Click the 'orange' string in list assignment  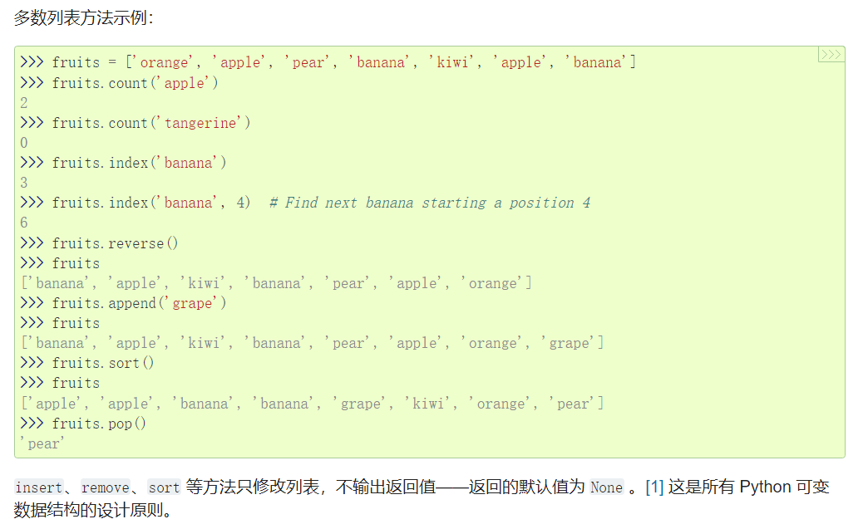[x=165, y=63]
